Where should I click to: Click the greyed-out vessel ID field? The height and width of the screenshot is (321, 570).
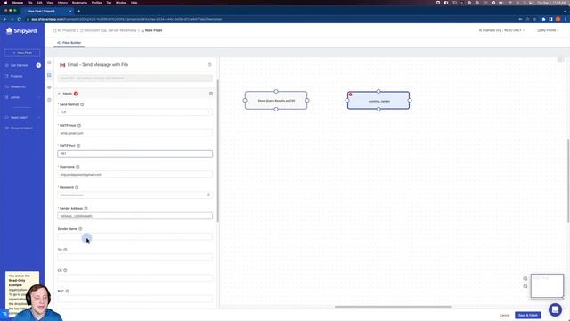click(134, 78)
